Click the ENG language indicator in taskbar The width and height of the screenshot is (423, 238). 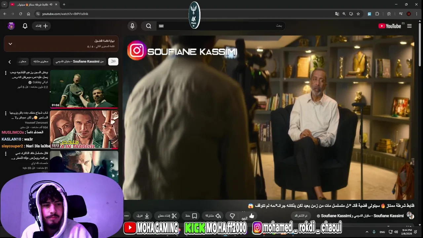click(x=382, y=232)
